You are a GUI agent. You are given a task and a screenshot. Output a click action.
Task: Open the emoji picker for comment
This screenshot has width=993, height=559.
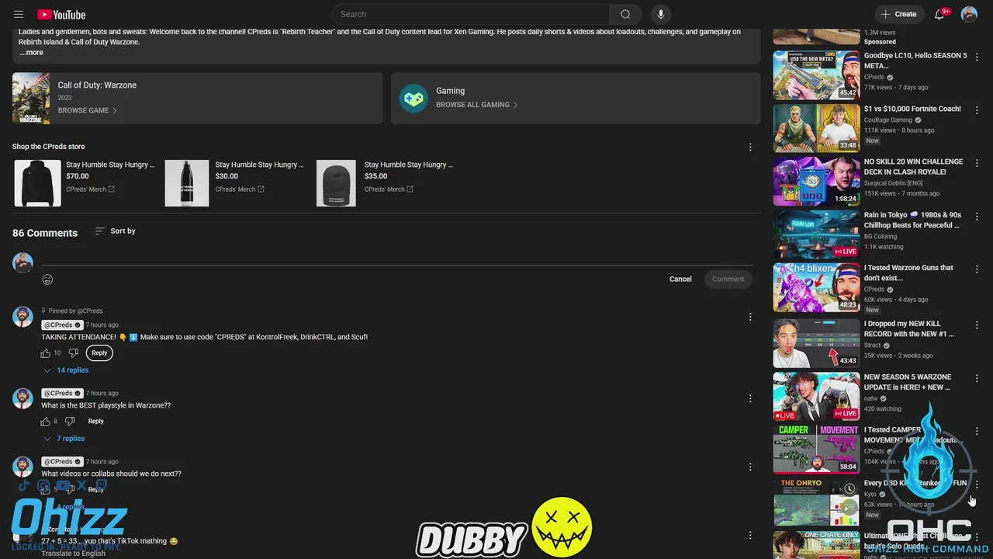pyautogui.click(x=47, y=279)
